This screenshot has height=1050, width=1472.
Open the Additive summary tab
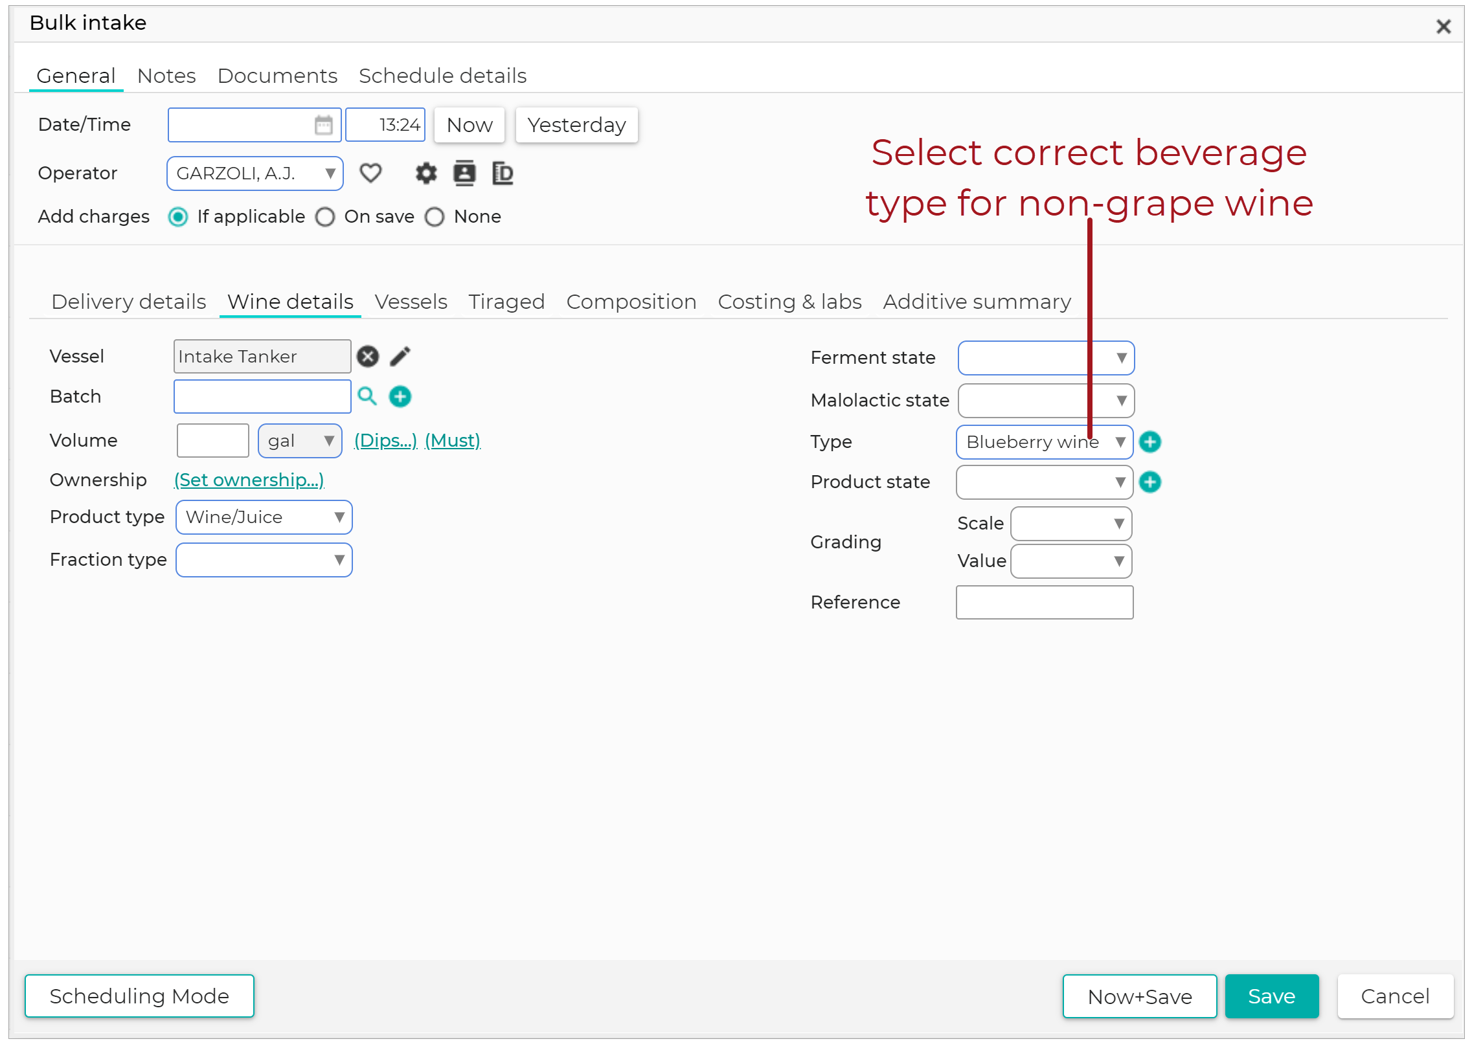pyautogui.click(x=977, y=302)
